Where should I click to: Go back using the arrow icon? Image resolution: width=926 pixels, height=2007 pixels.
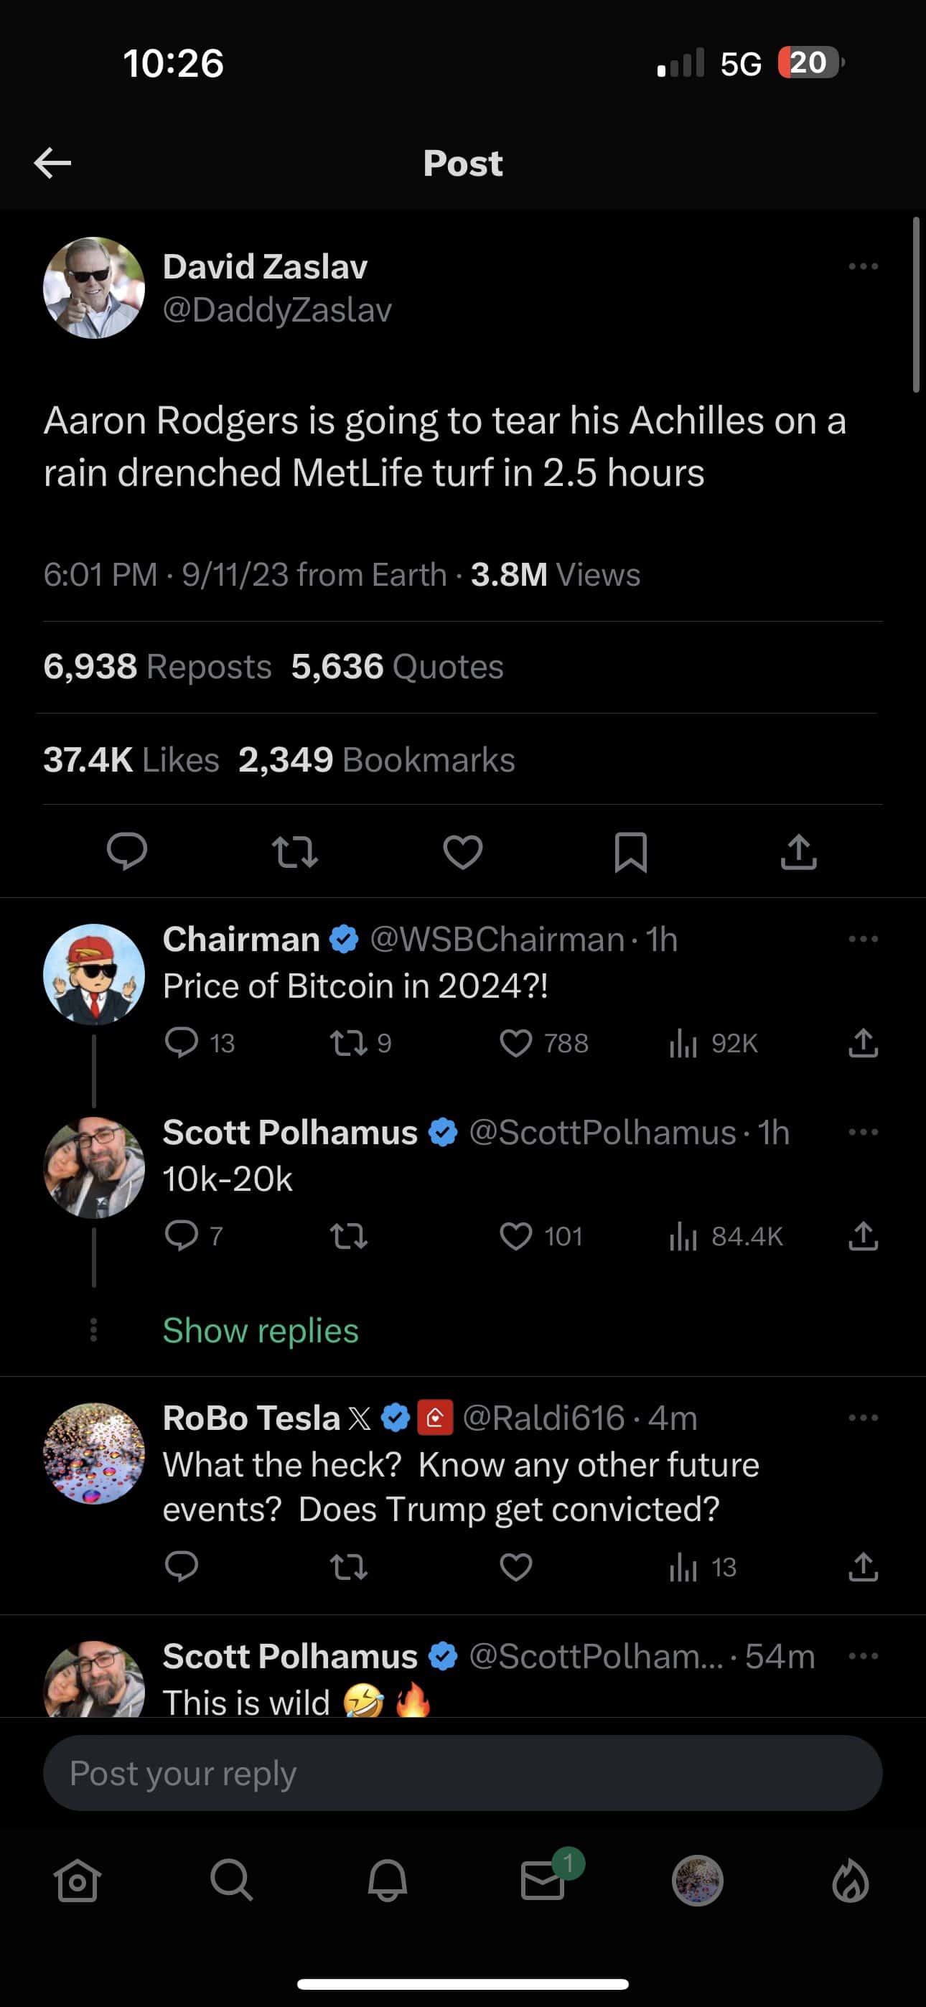53,163
